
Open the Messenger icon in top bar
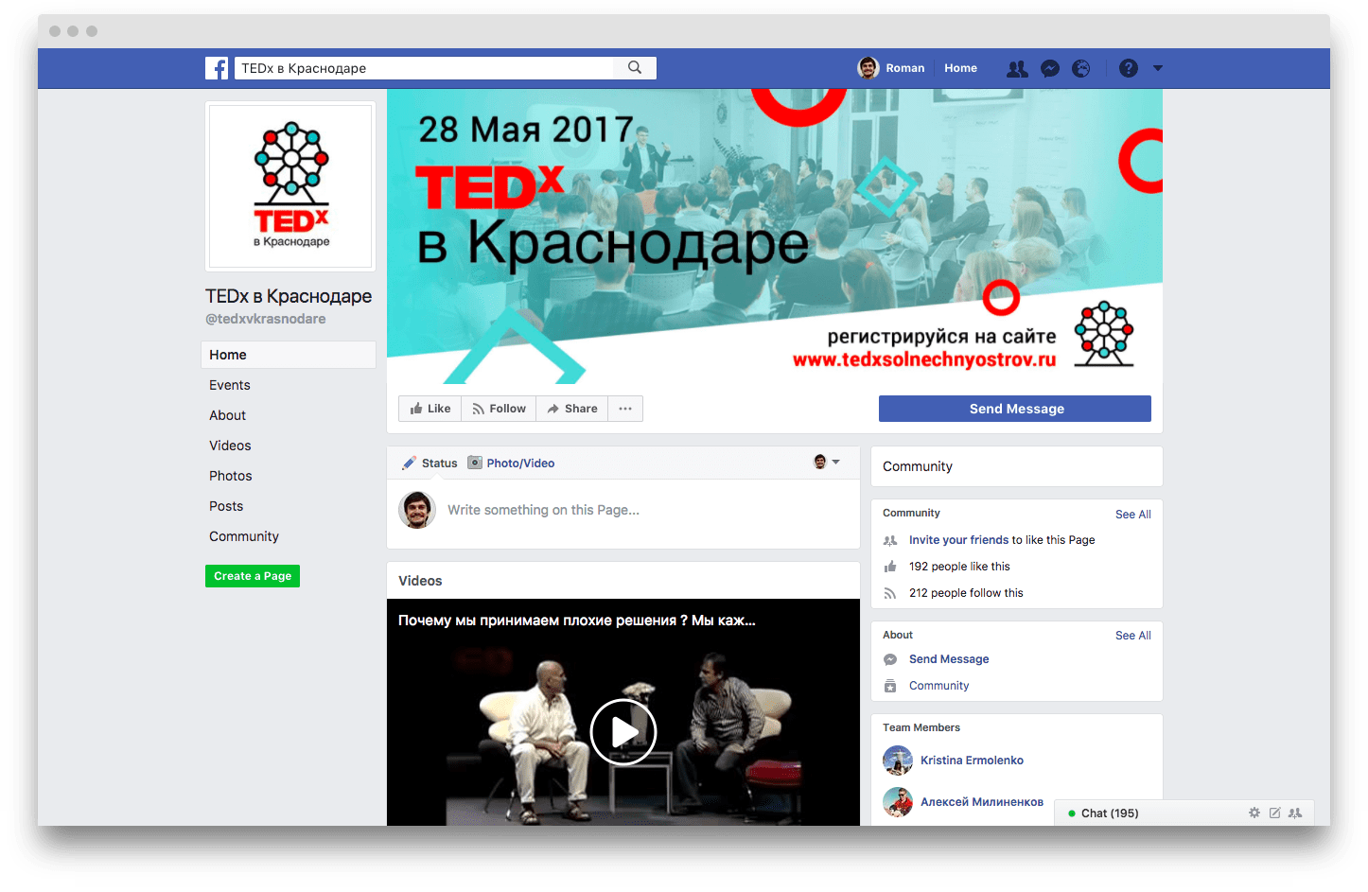1049,68
